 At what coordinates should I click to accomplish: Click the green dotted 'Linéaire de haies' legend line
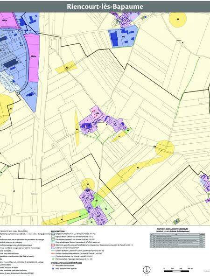[53, 251]
